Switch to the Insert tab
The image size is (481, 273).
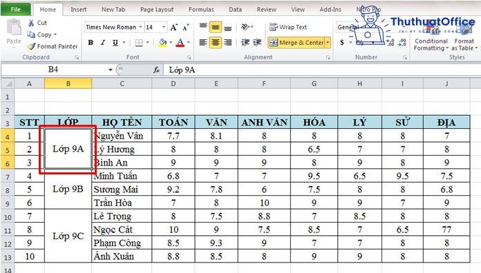click(79, 10)
